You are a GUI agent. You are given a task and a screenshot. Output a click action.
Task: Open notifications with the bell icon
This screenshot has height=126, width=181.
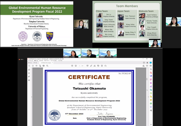(147, 63)
